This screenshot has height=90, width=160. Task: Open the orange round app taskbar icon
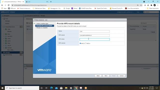(x=86, y=88)
